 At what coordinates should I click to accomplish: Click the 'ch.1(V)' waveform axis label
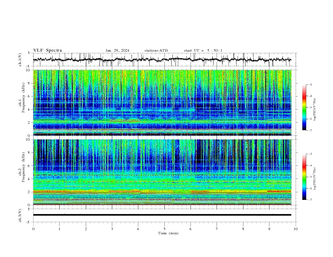pyautogui.click(x=20, y=60)
